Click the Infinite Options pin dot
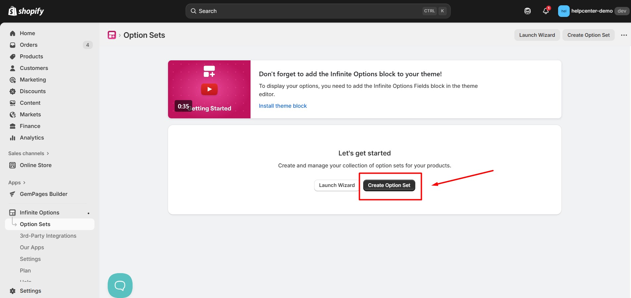Image resolution: width=631 pixels, height=298 pixels. 88,213
